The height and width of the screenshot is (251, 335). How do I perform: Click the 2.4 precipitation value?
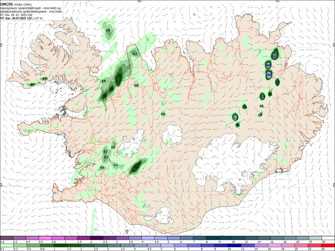(270, 94)
